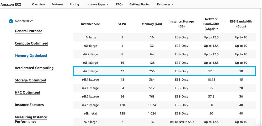Select the Pricing tab
This screenshot has width=262, height=126.
[74, 4]
